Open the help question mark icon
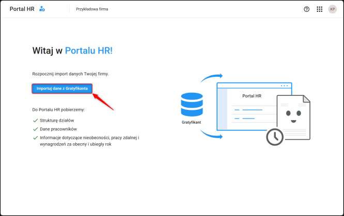344x216 pixels. pos(306,9)
